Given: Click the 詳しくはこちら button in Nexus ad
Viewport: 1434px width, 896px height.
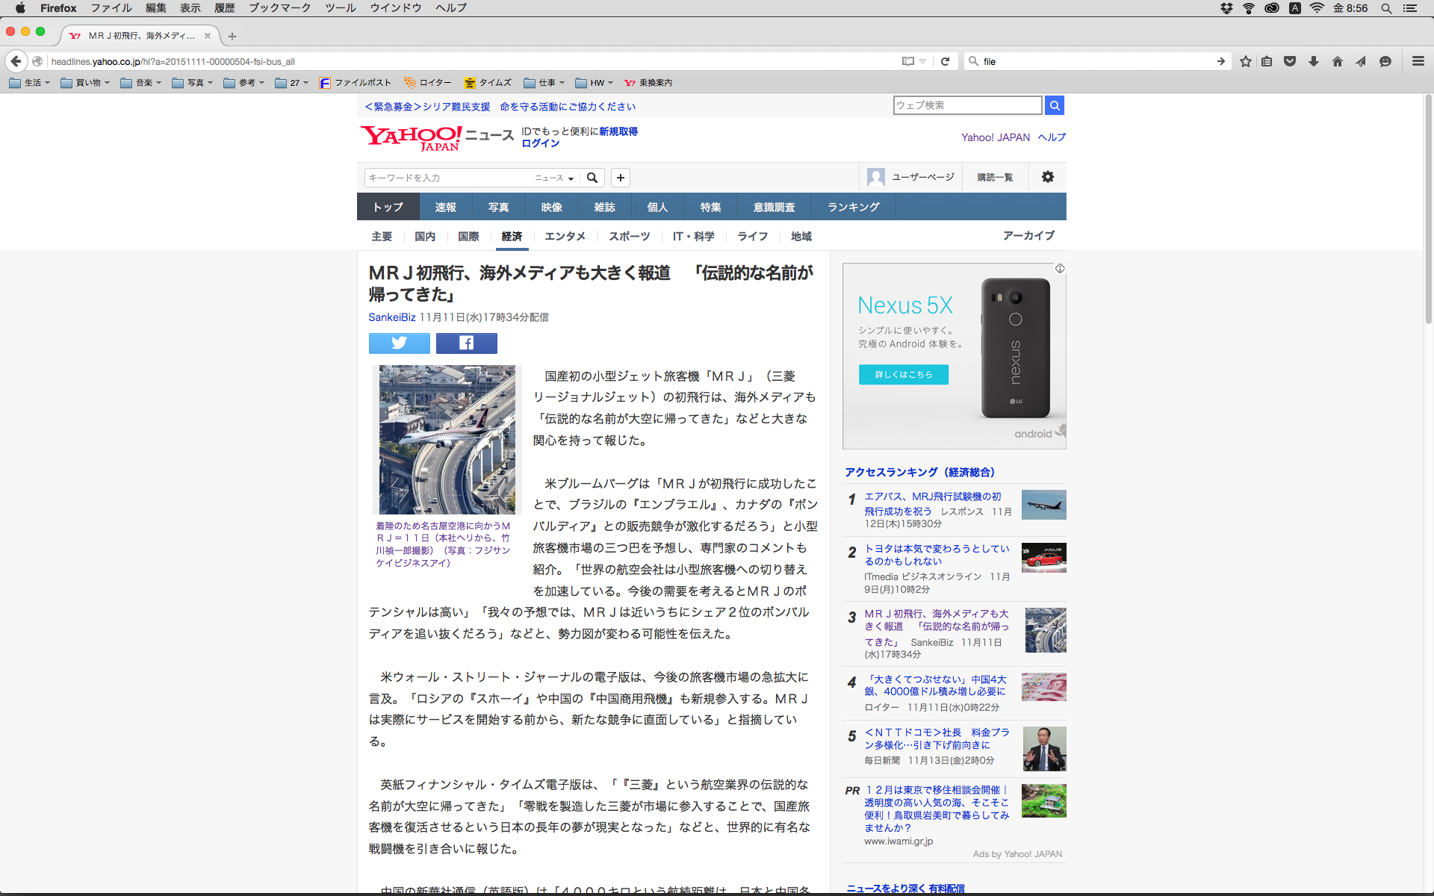Looking at the screenshot, I should click(x=903, y=374).
